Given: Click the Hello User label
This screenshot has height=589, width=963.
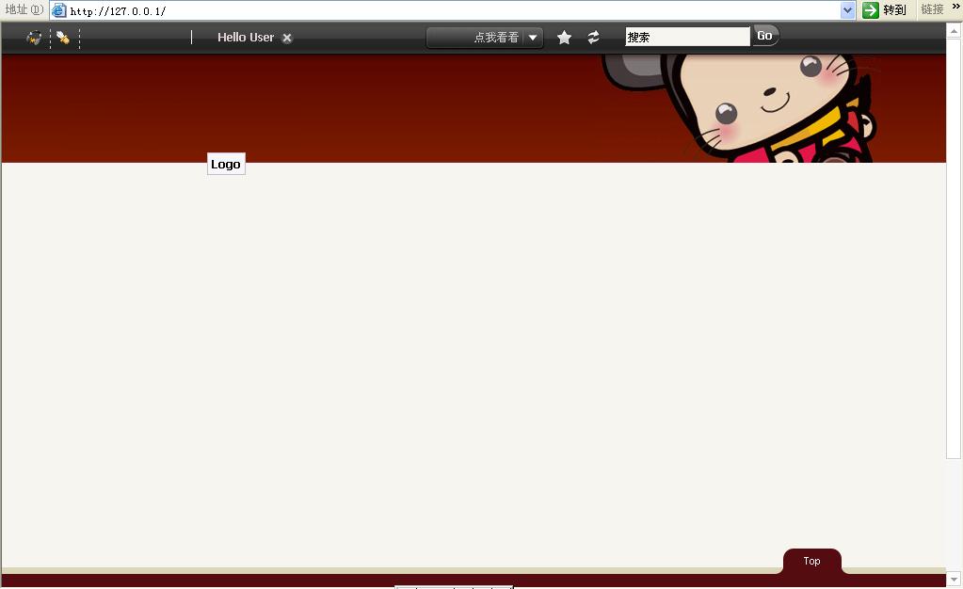Looking at the screenshot, I should [x=246, y=38].
